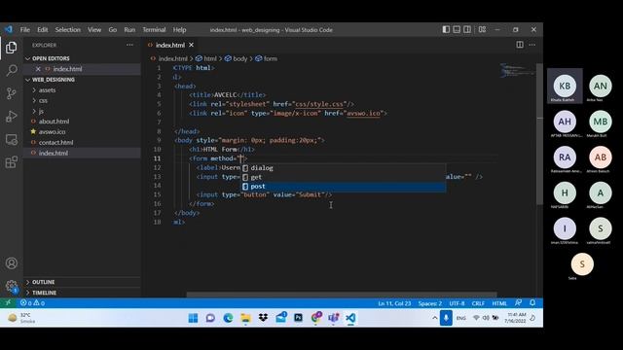This screenshot has width=623, height=350.
Task: Open Selection menu
Action: [67, 30]
